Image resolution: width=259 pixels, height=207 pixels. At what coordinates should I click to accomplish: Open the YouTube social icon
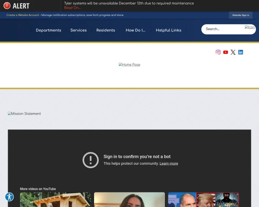[225, 52]
